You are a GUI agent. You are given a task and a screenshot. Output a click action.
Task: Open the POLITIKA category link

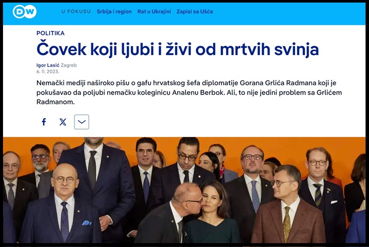tap(50, 33)
